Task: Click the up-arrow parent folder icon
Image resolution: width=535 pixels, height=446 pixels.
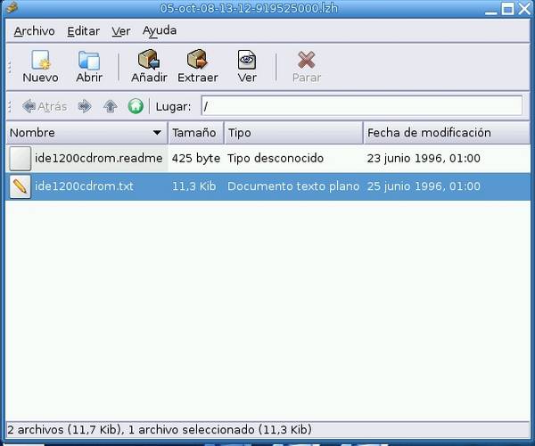Action: click(111, 106)
